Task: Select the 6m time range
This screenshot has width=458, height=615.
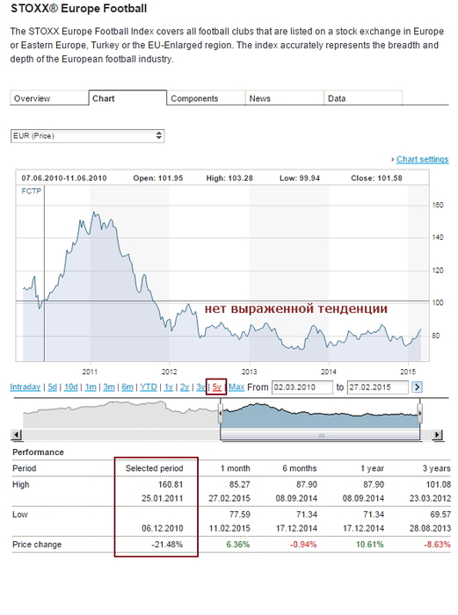Action: 127,387
